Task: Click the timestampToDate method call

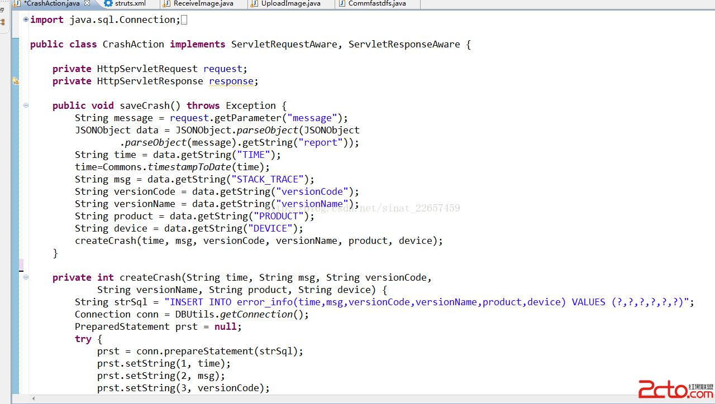Action: (189, 167)
